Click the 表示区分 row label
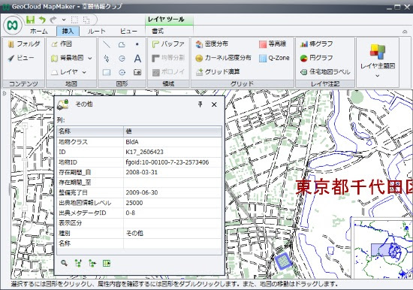Screen dimensions: 413x290 point(70,223)
